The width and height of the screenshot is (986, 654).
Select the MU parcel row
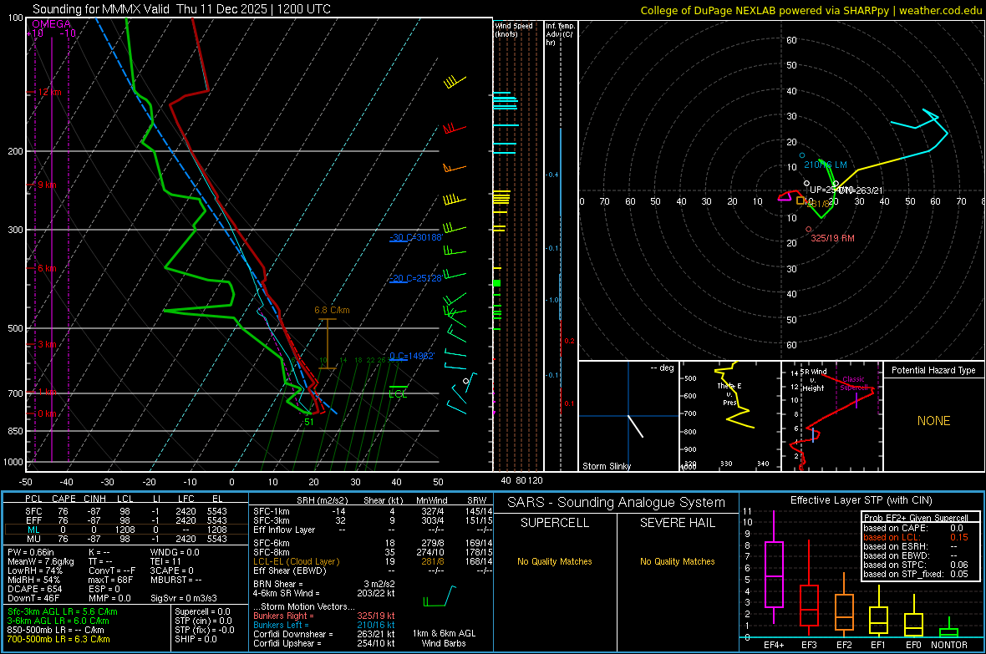pyautogui.click(x=126, y=538)
